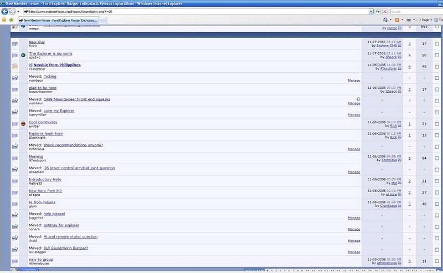This screenshot has width=443, height=273.
Task: Click the moved-thread icon next to Ticking
Action: point(15,78)
